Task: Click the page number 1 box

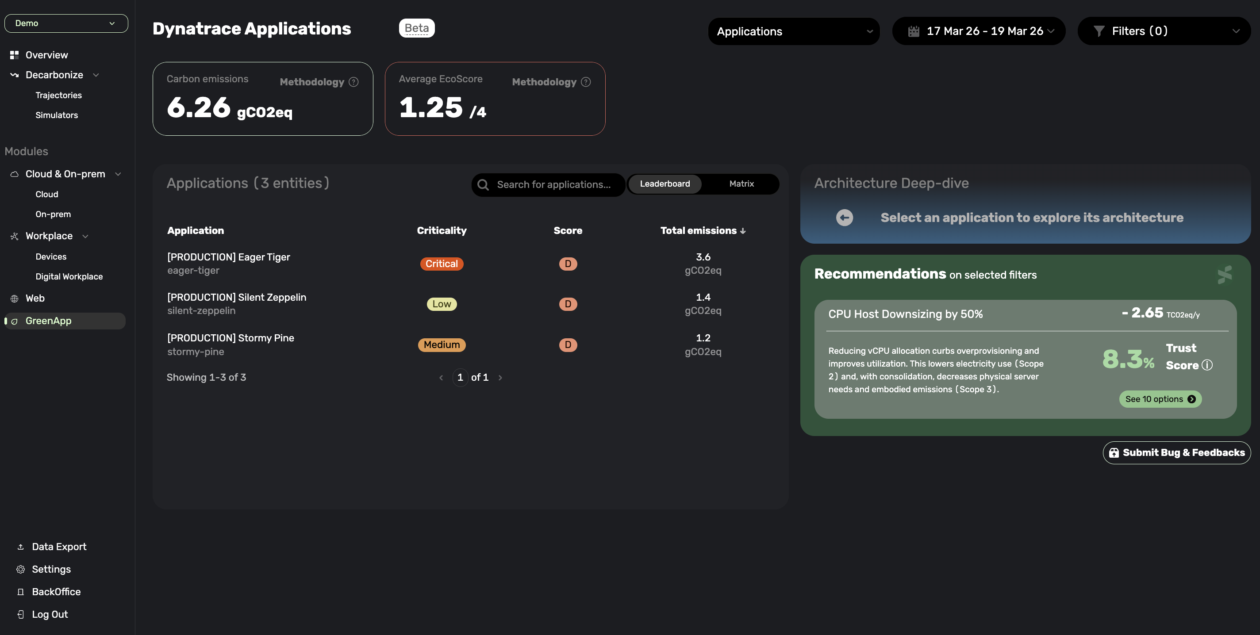Action: [x=460, y=377]
